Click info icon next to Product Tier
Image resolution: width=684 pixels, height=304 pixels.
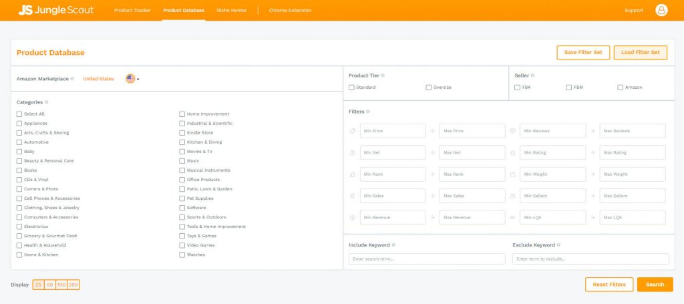[383, 75]
